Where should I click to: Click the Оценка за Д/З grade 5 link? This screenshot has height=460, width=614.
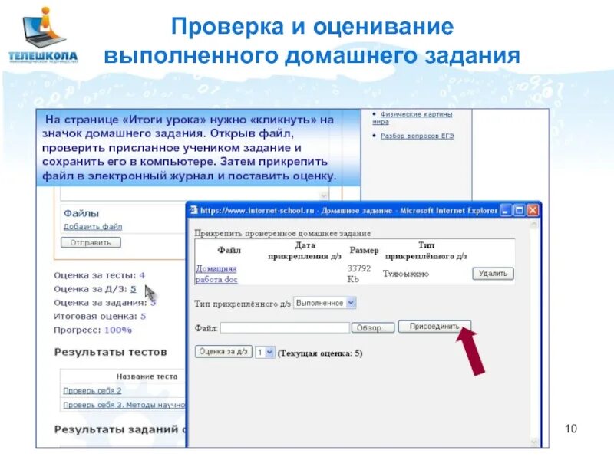[133, 289]
